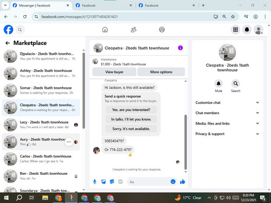Open the Ben conversation
The height and width of the screenshot is (203, 271).
pos(41,176)
